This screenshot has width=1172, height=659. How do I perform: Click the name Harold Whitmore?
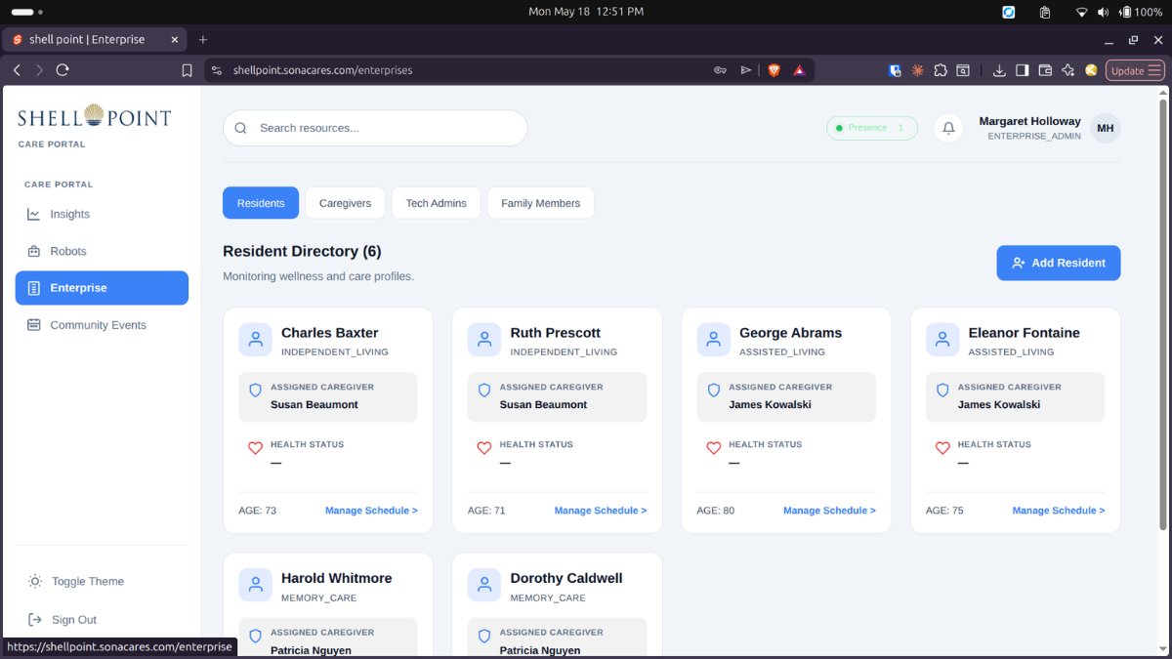point(337,578)
